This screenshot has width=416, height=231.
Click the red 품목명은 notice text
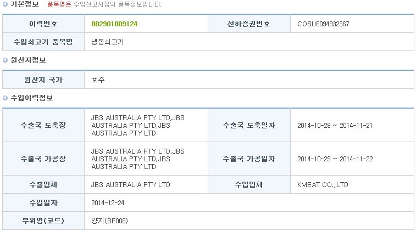59,4
